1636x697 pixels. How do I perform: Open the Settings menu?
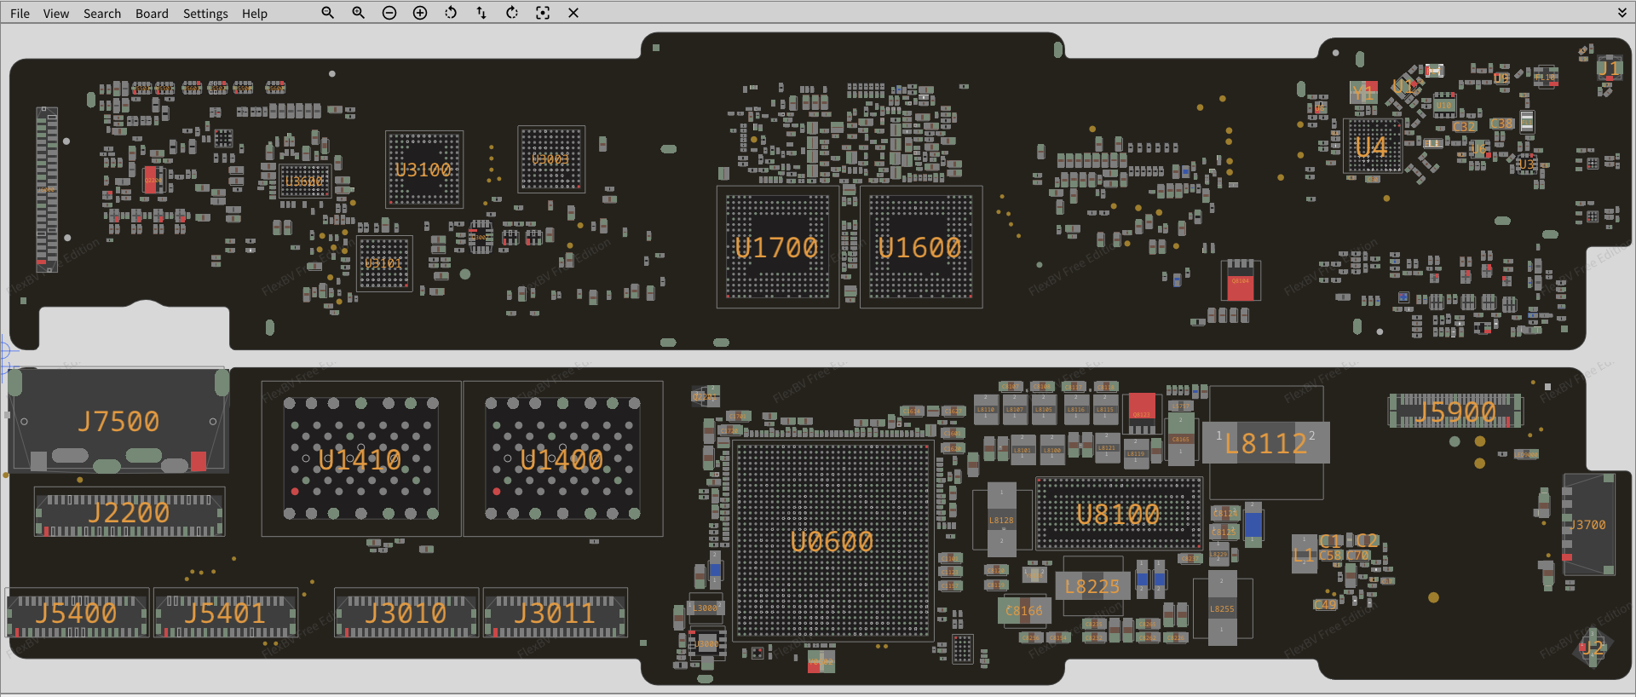coord(205,14)
